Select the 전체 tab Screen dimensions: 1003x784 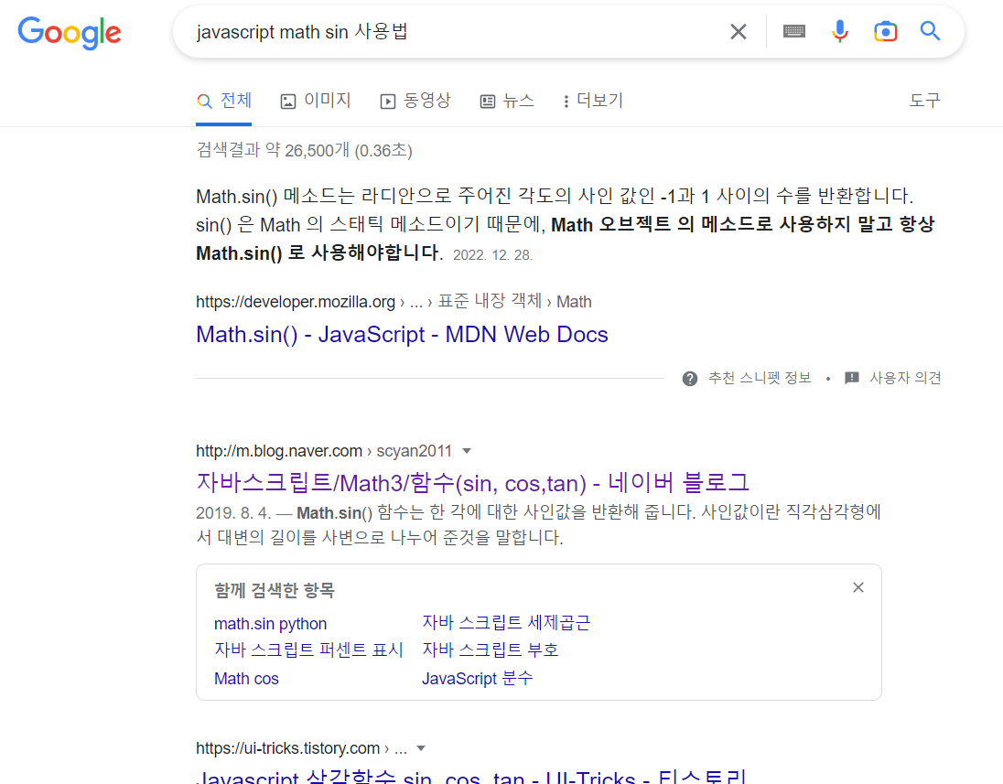coord(224,101)
